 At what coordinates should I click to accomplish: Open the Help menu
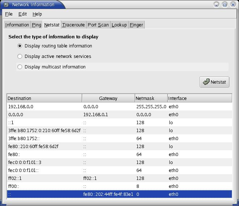coord(37,14)
